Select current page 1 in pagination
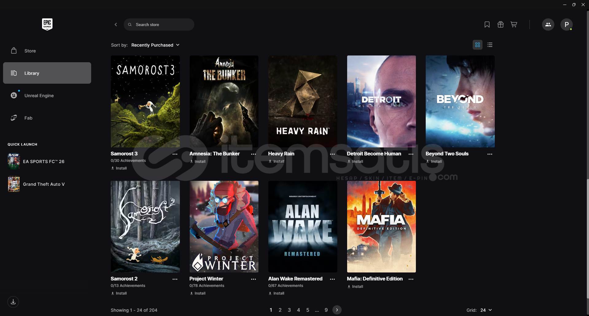The width and height of the screenshot is (589, 316). click(x=271, y=310)
